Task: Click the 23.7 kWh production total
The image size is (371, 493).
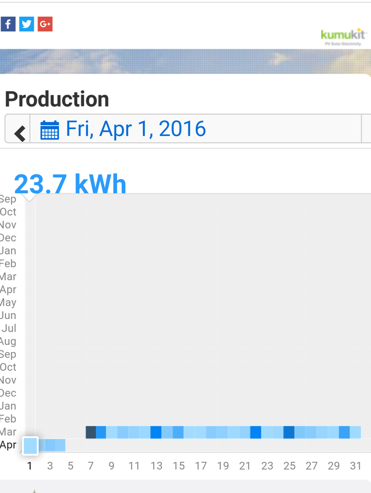Action: [70, 184]
